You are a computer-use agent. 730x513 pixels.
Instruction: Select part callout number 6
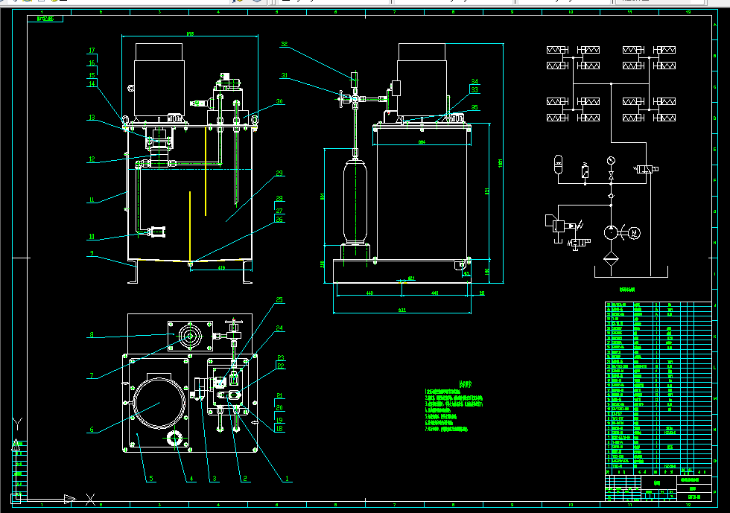92,429
